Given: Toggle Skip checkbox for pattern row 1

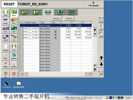Looking at the screenshot, I should [55, 29].
